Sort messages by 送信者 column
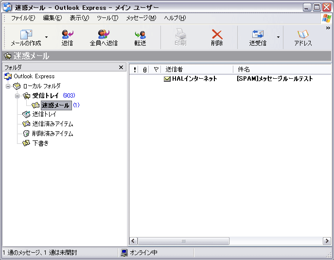This screenshot has width=334, height=260. pos(197,69)
